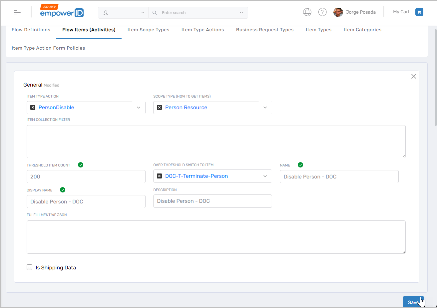
Task: Clear the Person Resource scope type selection
Action: click(159, 107)
